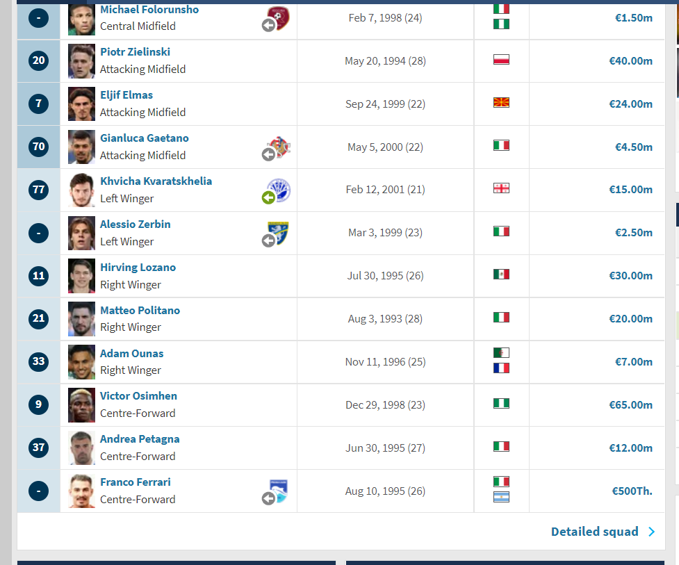Click the club crest next to Franco Ferrari
679x565 pixels.
click(278, 491)
